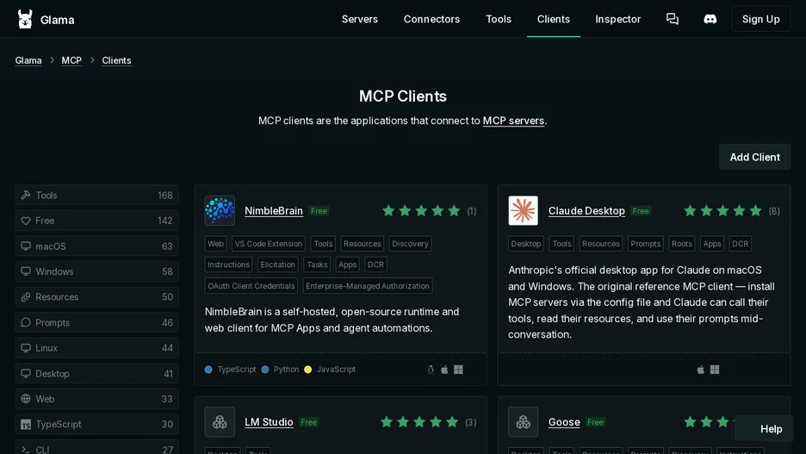
Task: Click the Linux penguin icon on NimbleBrain card
Action: click(431, 370)
